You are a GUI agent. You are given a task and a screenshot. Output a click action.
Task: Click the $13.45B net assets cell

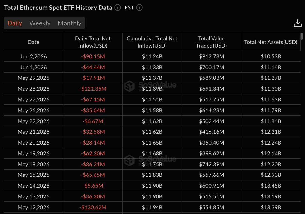click(x=271, y=186)
